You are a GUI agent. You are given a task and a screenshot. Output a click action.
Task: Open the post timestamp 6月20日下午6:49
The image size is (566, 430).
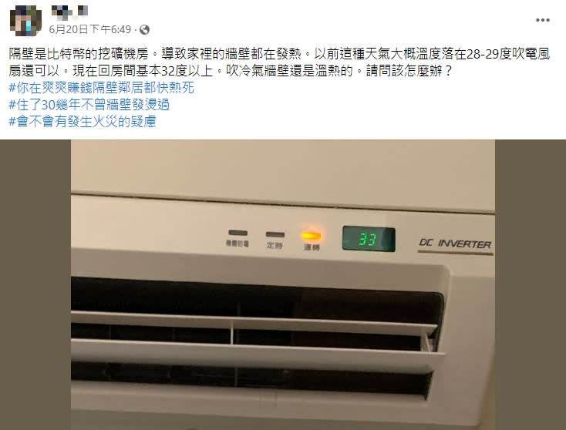click(x=90, y=29)
